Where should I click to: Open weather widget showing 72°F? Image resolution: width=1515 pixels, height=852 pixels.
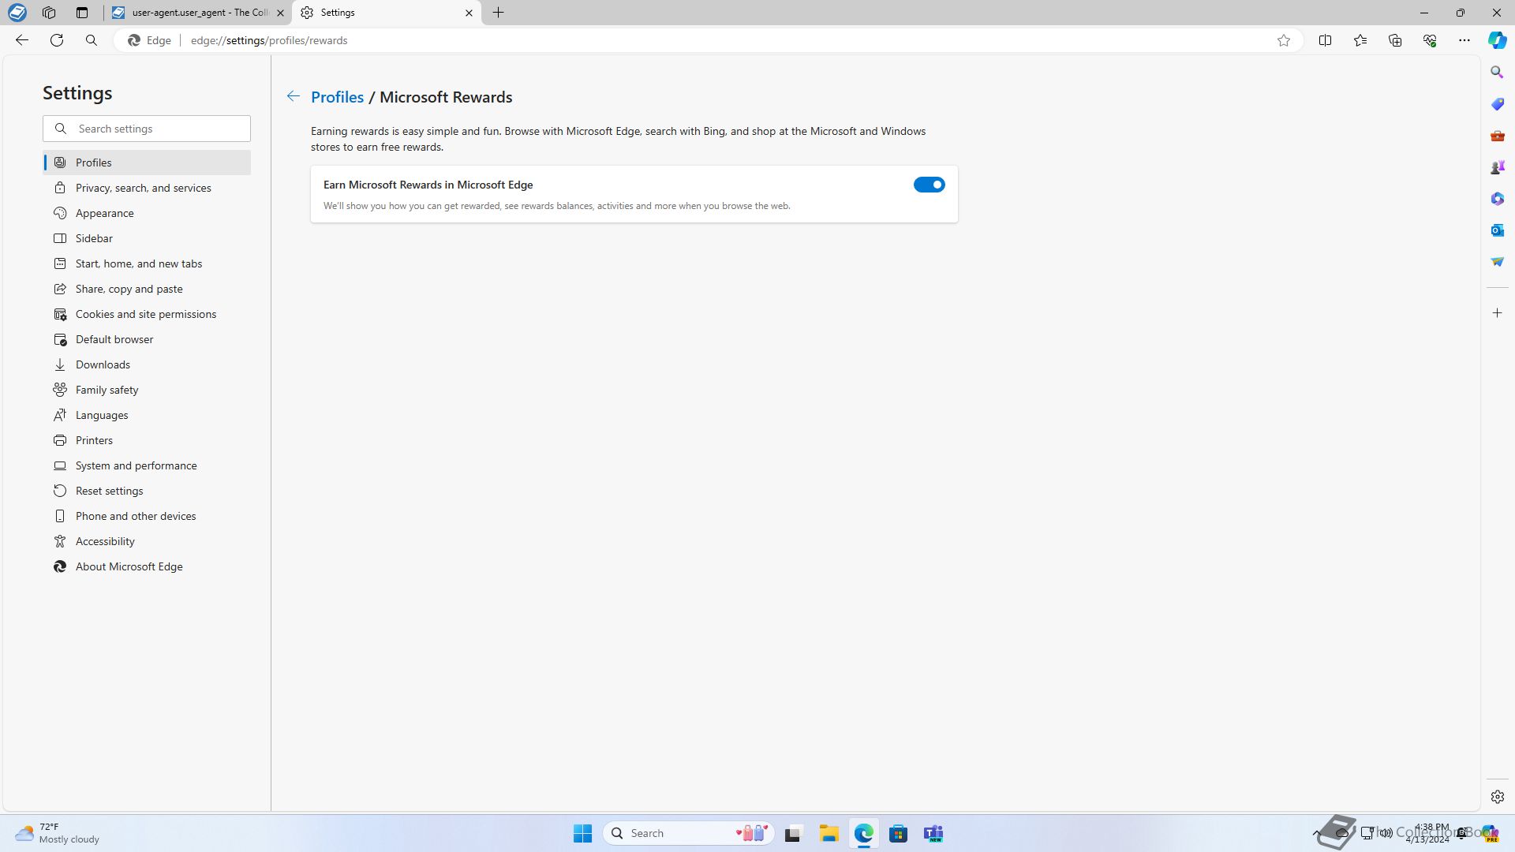pos(58,833)
